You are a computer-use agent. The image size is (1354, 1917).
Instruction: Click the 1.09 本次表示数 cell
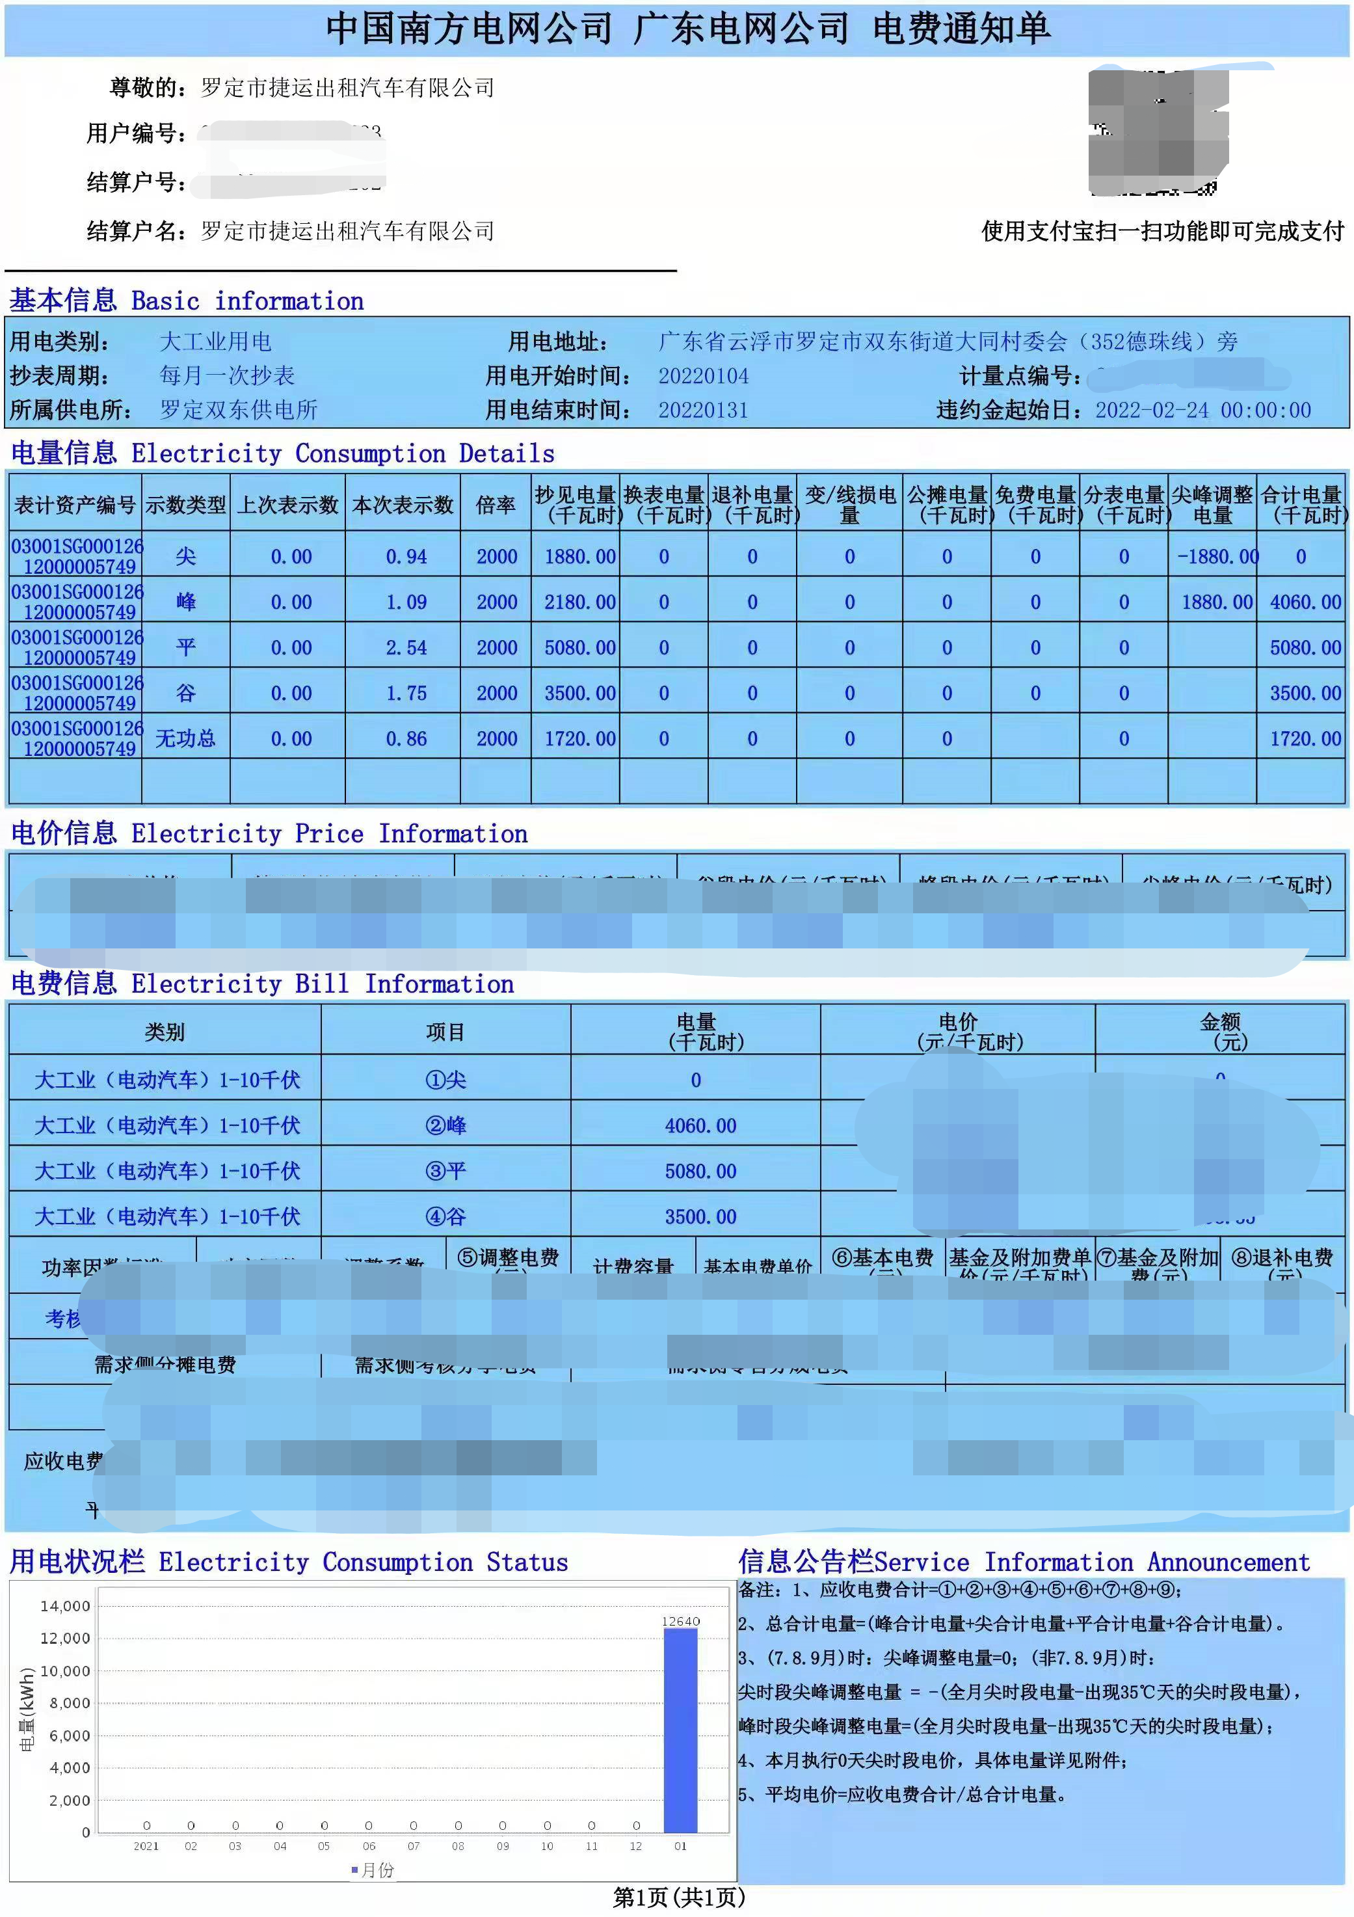point(406,602)
